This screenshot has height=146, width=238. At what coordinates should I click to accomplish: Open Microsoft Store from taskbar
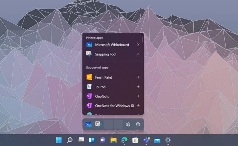(135, 140)
